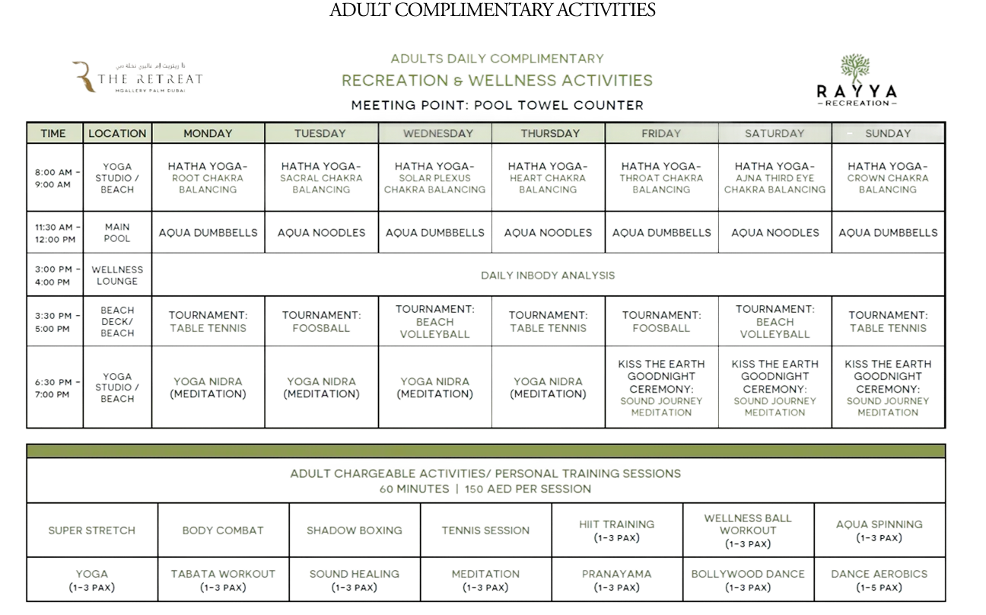Switch to the SUNDAY column

click(x=888, y=132)
